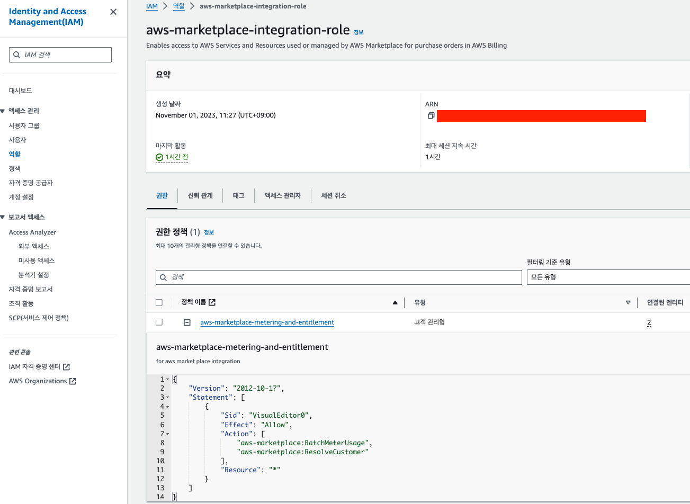Click linked entities count 2
Viewport: 690px width, 504px height.
649,322
